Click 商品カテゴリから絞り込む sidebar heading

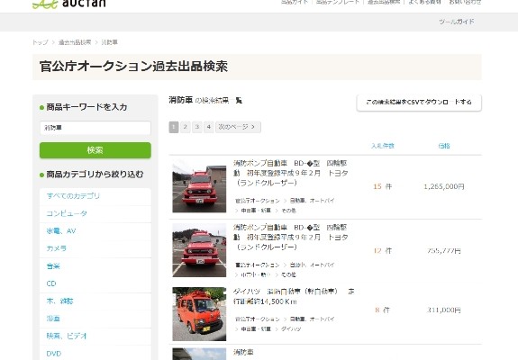[95, 175]
